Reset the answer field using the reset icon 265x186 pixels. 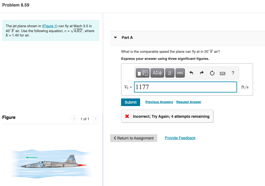click(x=212, y=73)
